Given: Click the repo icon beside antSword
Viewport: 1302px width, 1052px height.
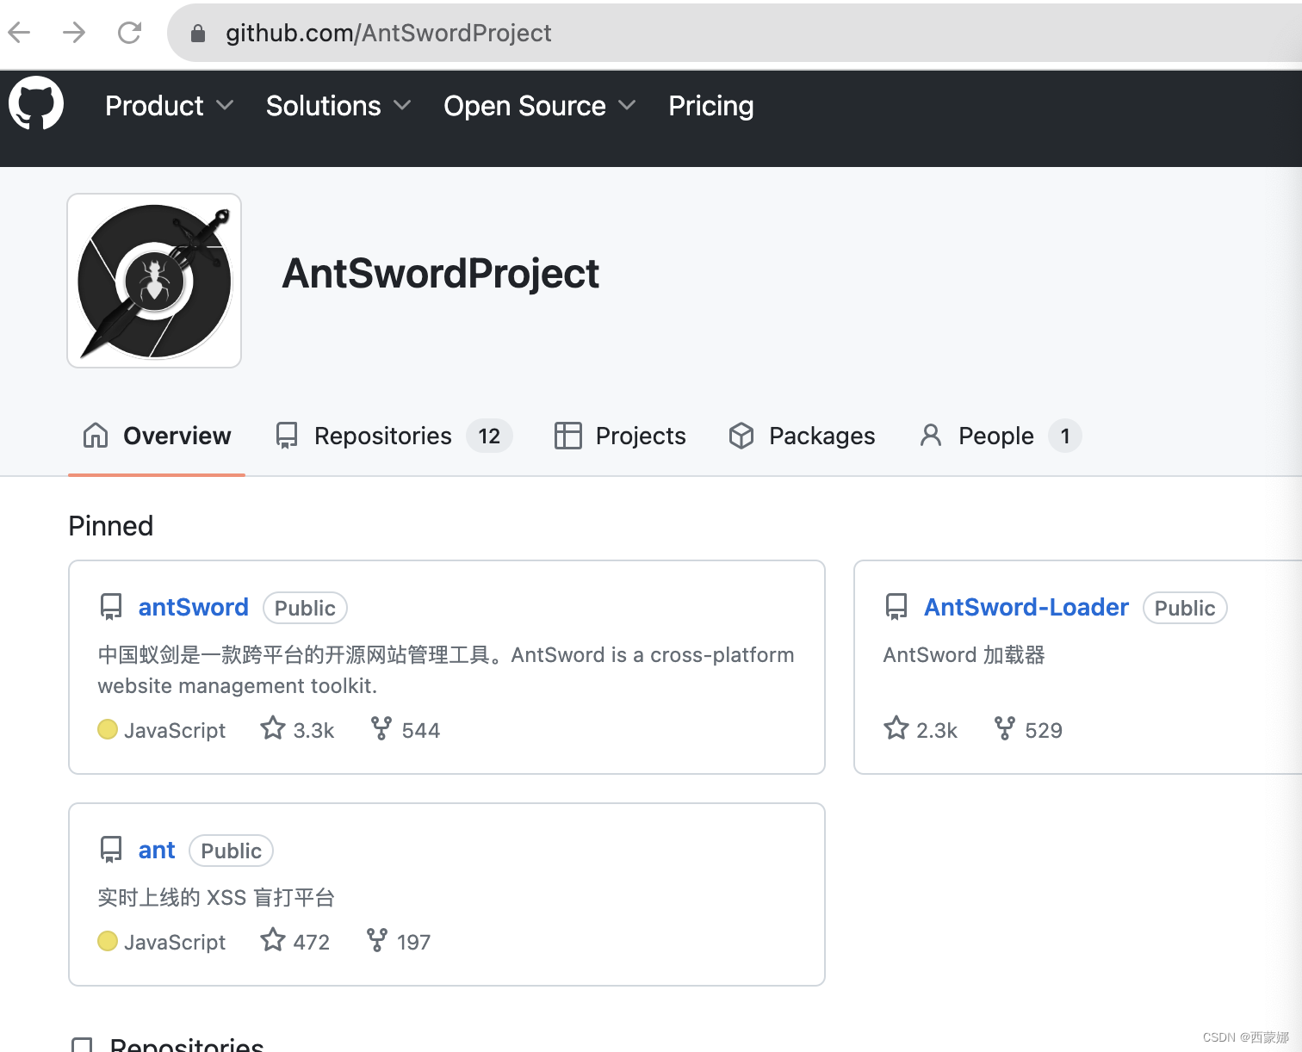Looking at the screenshot, I should click(111, 607).
